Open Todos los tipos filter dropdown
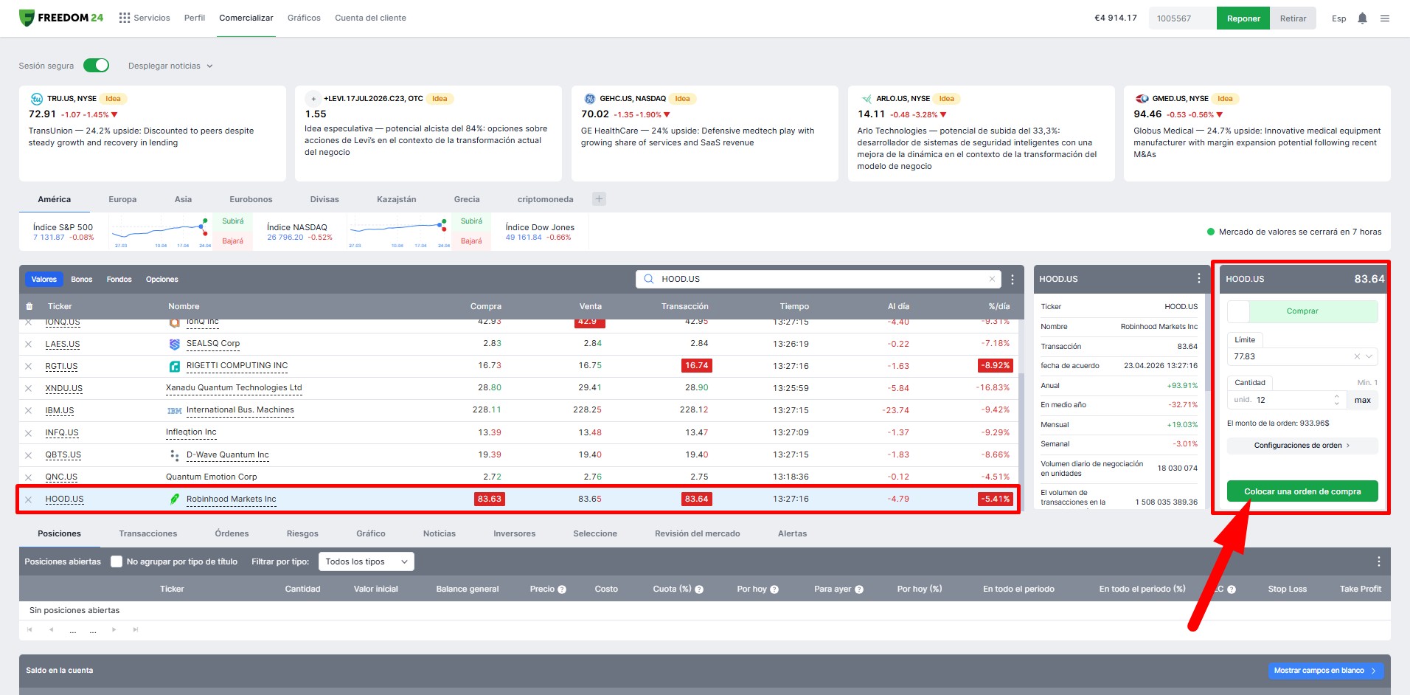The image size is (1410, 695). coord(367,561)
